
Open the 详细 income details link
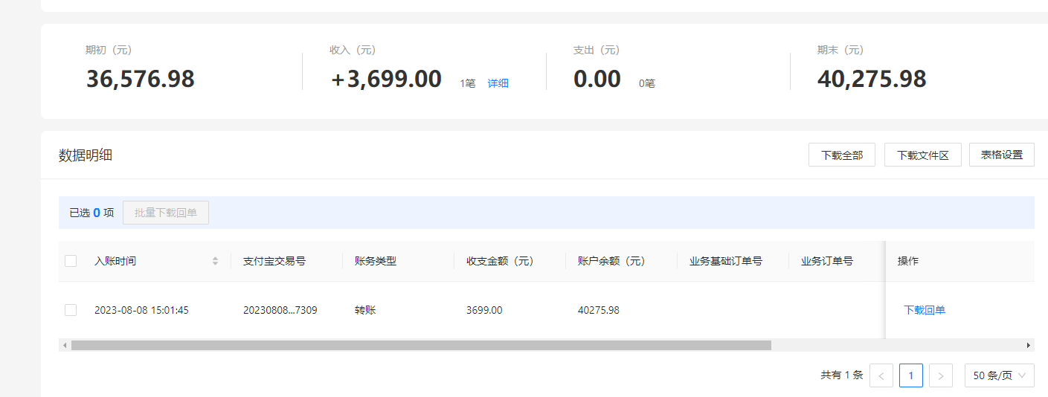[498, 83]
